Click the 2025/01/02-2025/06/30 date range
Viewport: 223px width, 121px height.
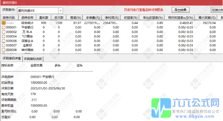click(x=48, y=88)
